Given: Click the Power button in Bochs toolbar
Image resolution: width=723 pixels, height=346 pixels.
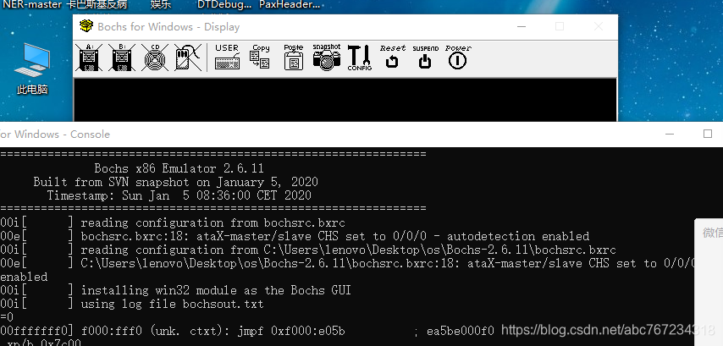Looking at the screenshot, I should click(458, 58).
